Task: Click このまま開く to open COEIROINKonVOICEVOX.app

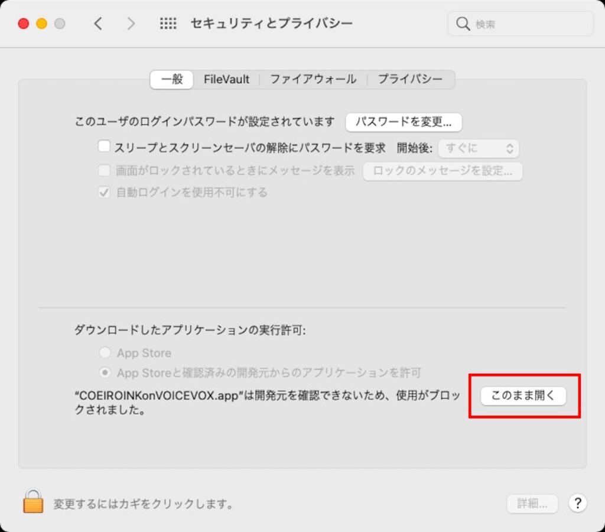Action: [x=523, y=396]
